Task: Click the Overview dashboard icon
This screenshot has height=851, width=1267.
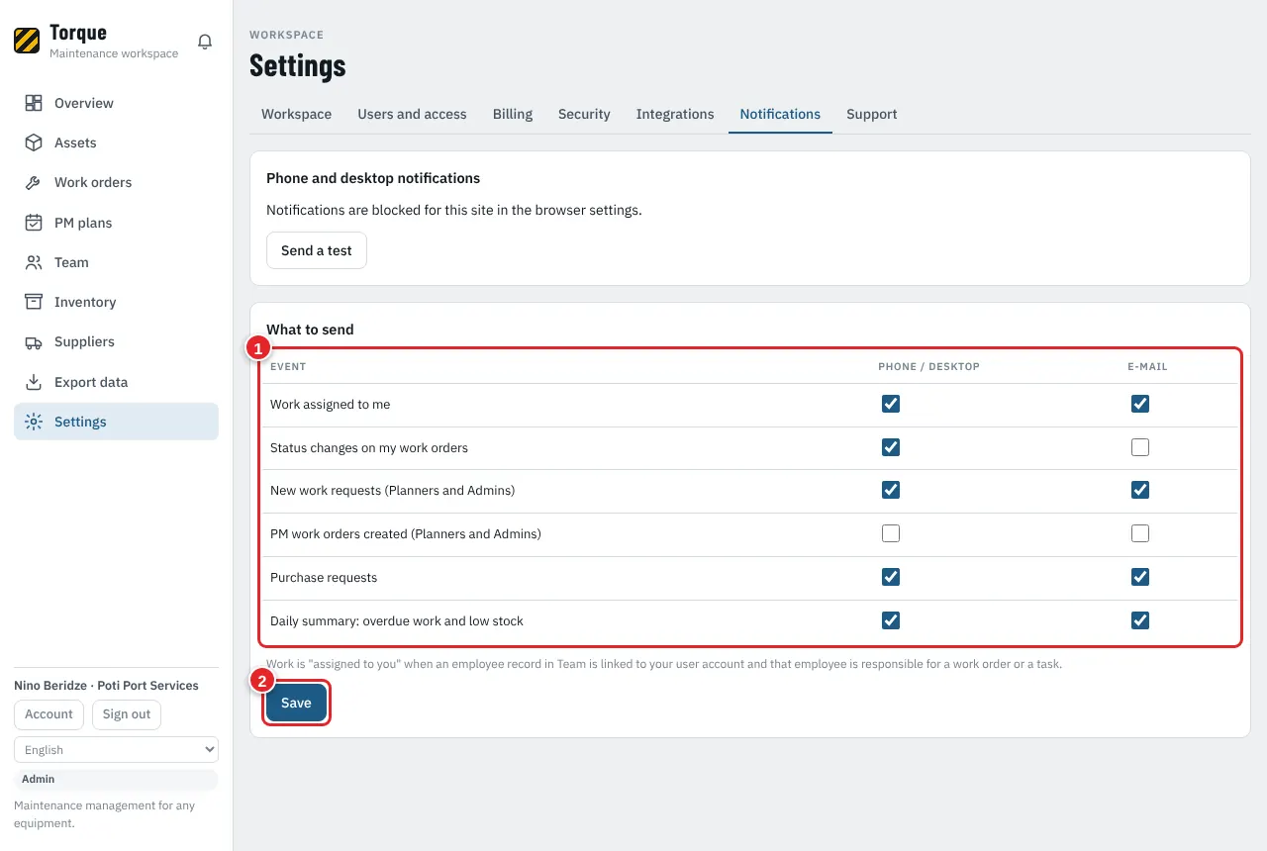Action: 34,103
